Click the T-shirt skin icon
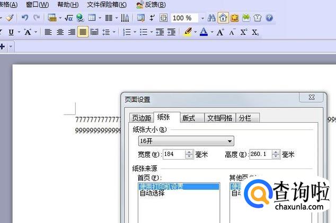336x223 pixels. pyautogui.click(x=258, y=18)
